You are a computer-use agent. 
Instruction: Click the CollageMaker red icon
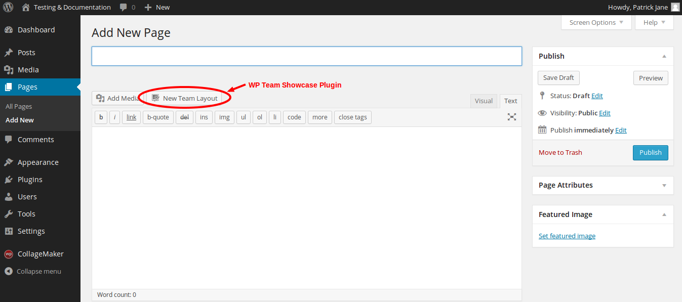[9, 254]
